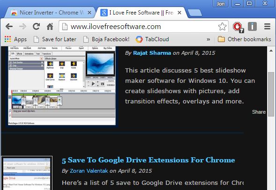The width and height of the screenshot is (276, 190).
Task: Close the Nicer Inverter tab
Action: (90, 13)
